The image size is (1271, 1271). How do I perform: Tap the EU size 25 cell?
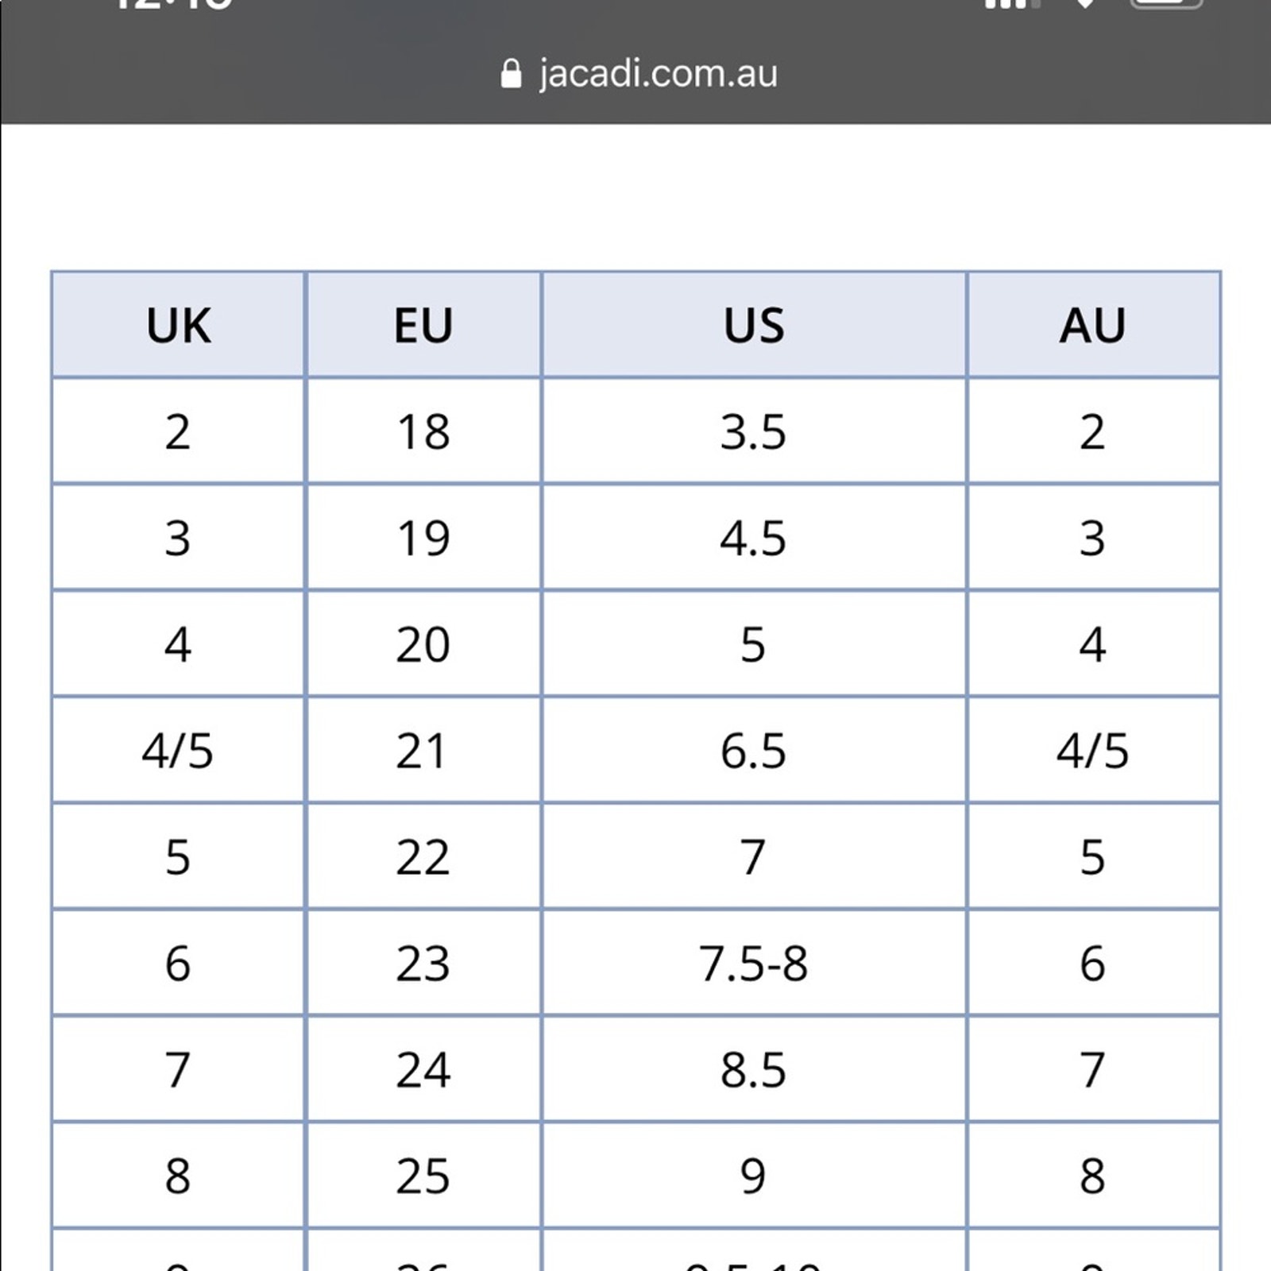click(x=423, y=1176)
